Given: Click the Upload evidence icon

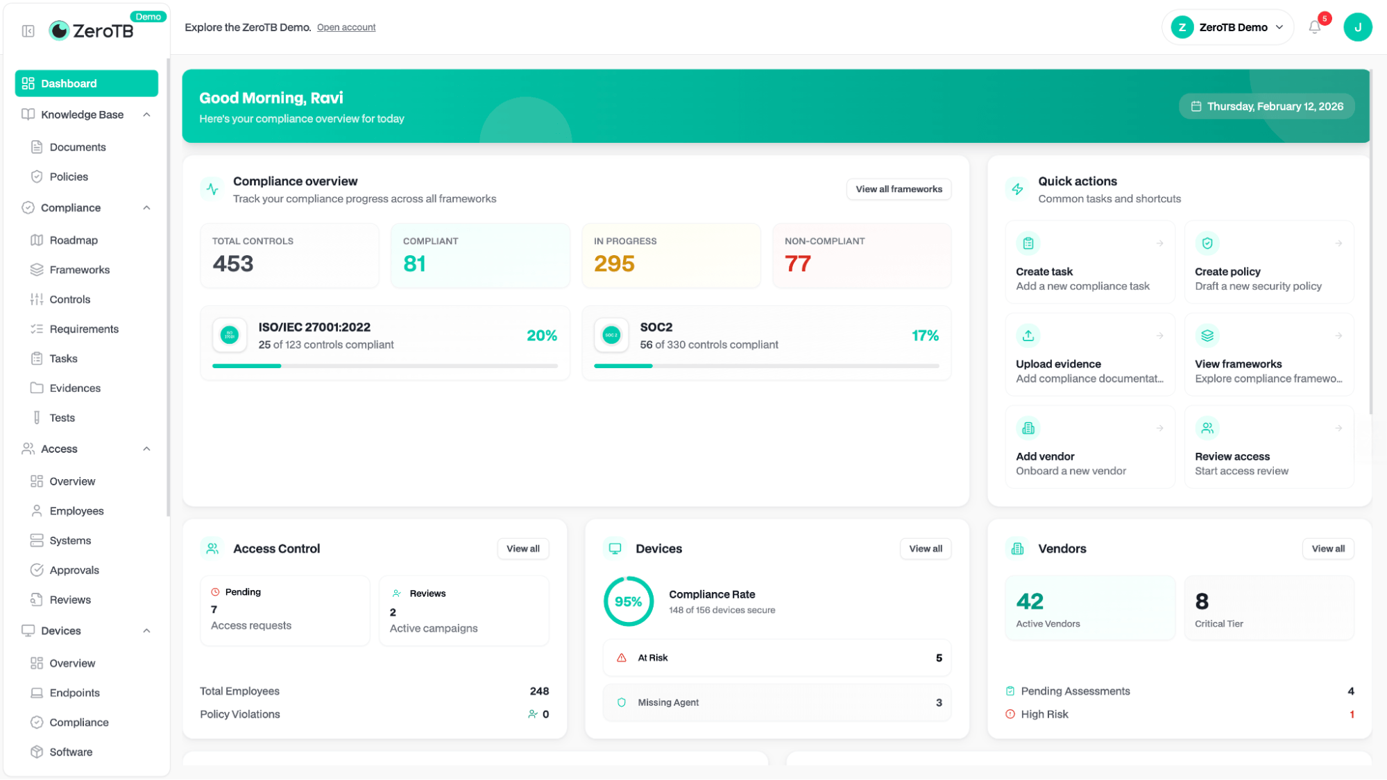Looking at the screenshot, I should pos(1028,336).
